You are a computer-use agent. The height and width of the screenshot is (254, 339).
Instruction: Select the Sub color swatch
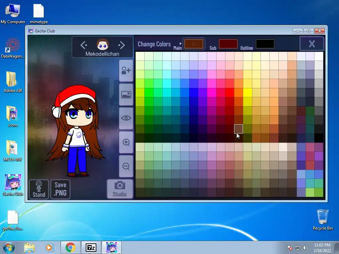pyautogui.click(x=228, y=44)
